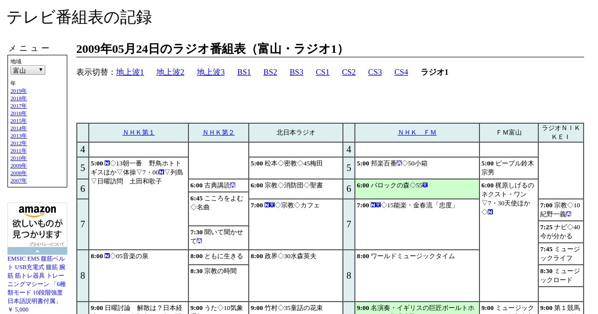
Task: Open the EMSIC EMS product ad link
Action: point(36,280)
